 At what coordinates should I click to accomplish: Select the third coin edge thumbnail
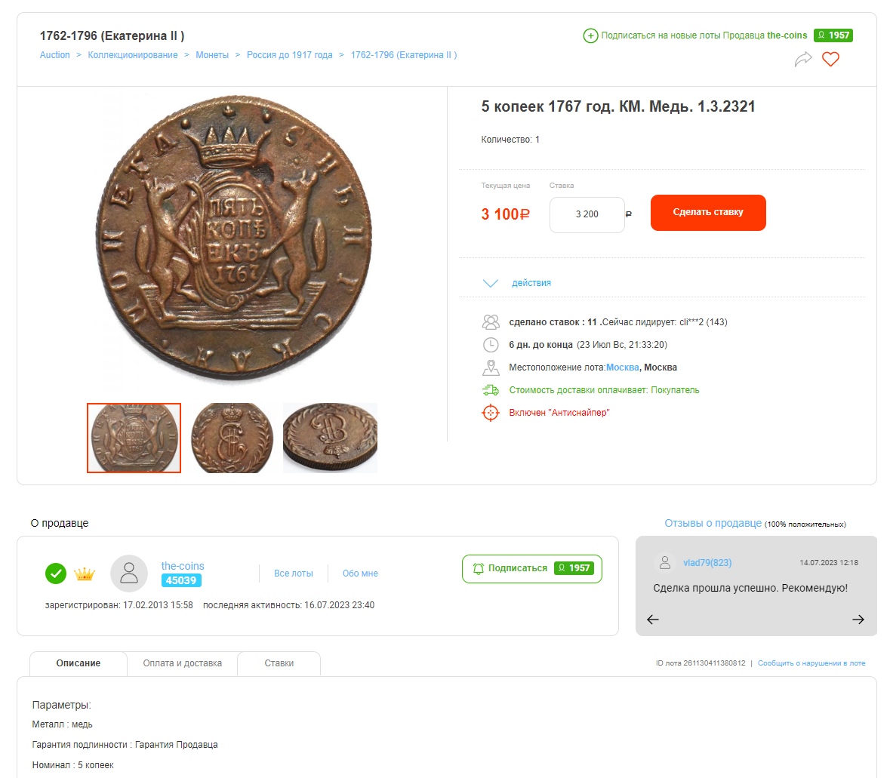tap(330, 438)
